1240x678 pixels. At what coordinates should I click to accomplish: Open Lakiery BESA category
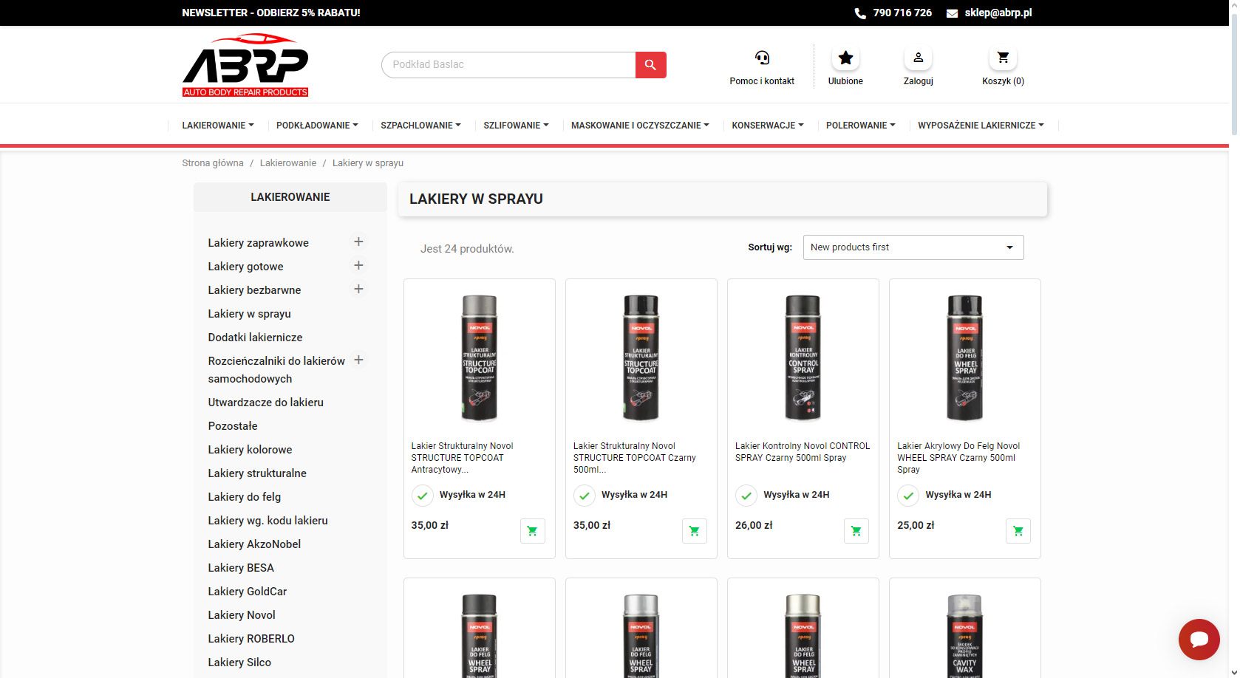[x=241, y=568]
